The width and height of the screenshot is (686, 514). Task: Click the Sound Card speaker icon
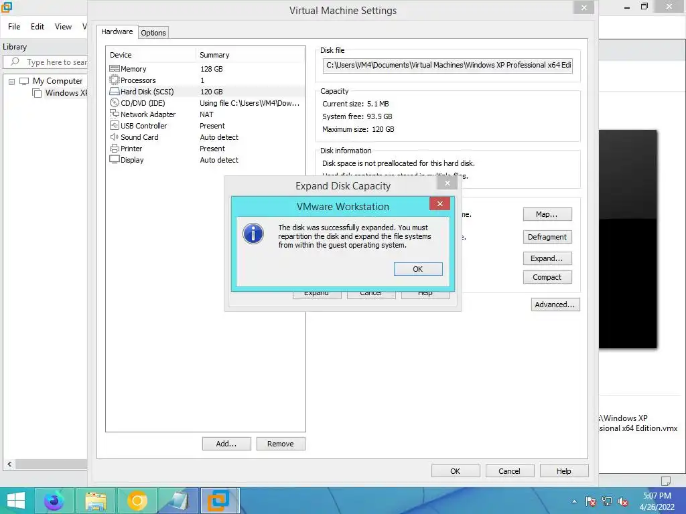[114, 137]
